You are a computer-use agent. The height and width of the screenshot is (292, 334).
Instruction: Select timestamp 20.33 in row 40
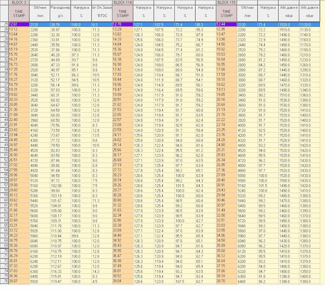point(19,100)
